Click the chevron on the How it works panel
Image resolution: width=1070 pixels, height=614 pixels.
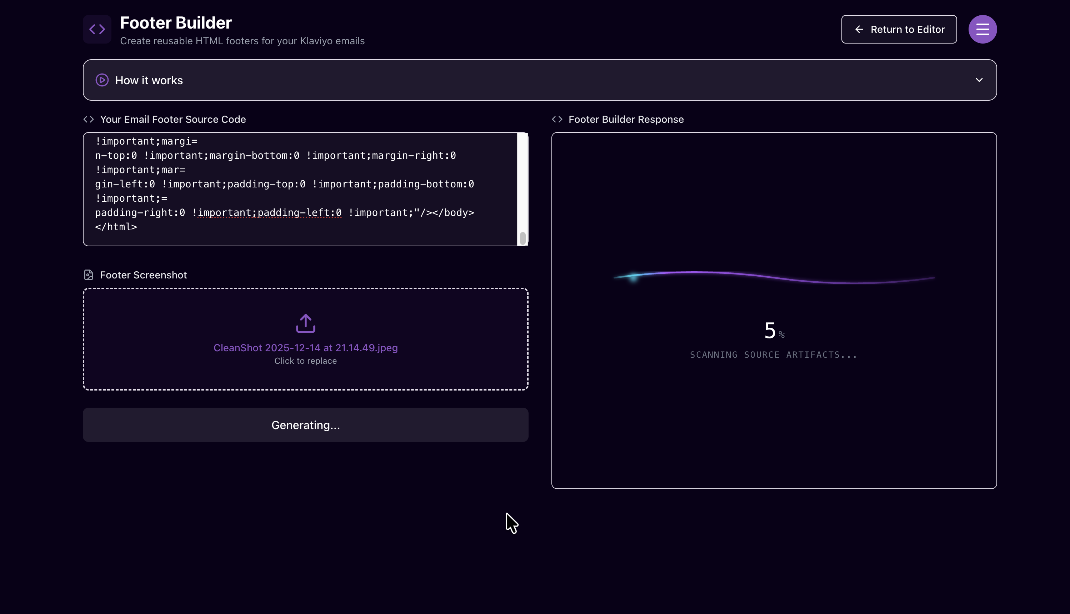click(x=979, y=80)
